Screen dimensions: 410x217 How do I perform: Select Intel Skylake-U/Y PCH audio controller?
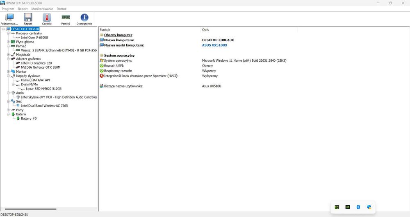point(59,97)
